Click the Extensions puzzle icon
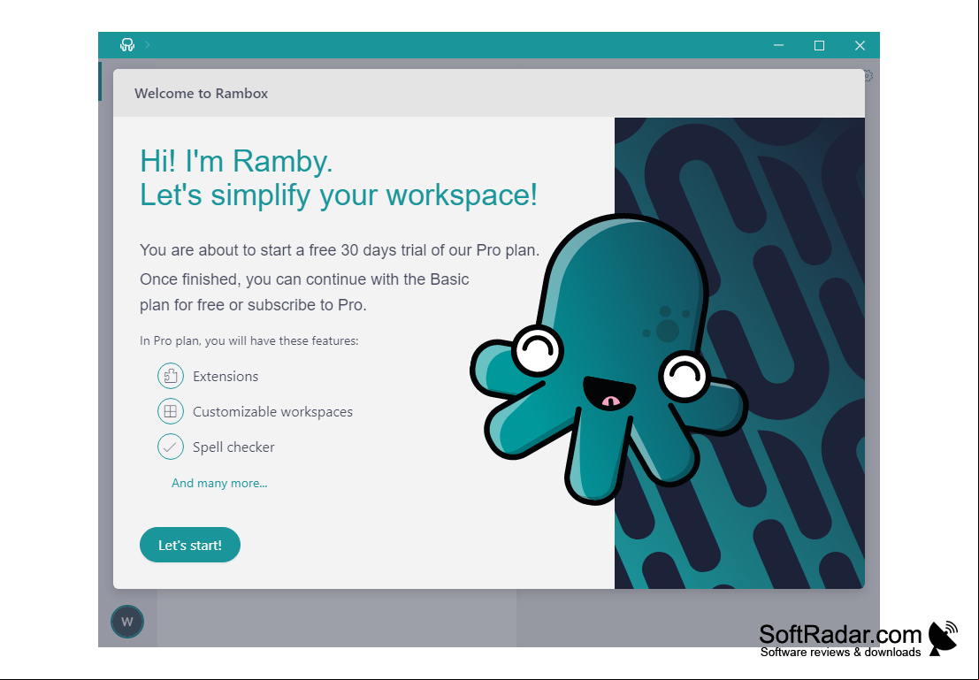Image resolution: width=979 pixels, height=680 pixels. (x=171, y=376)
